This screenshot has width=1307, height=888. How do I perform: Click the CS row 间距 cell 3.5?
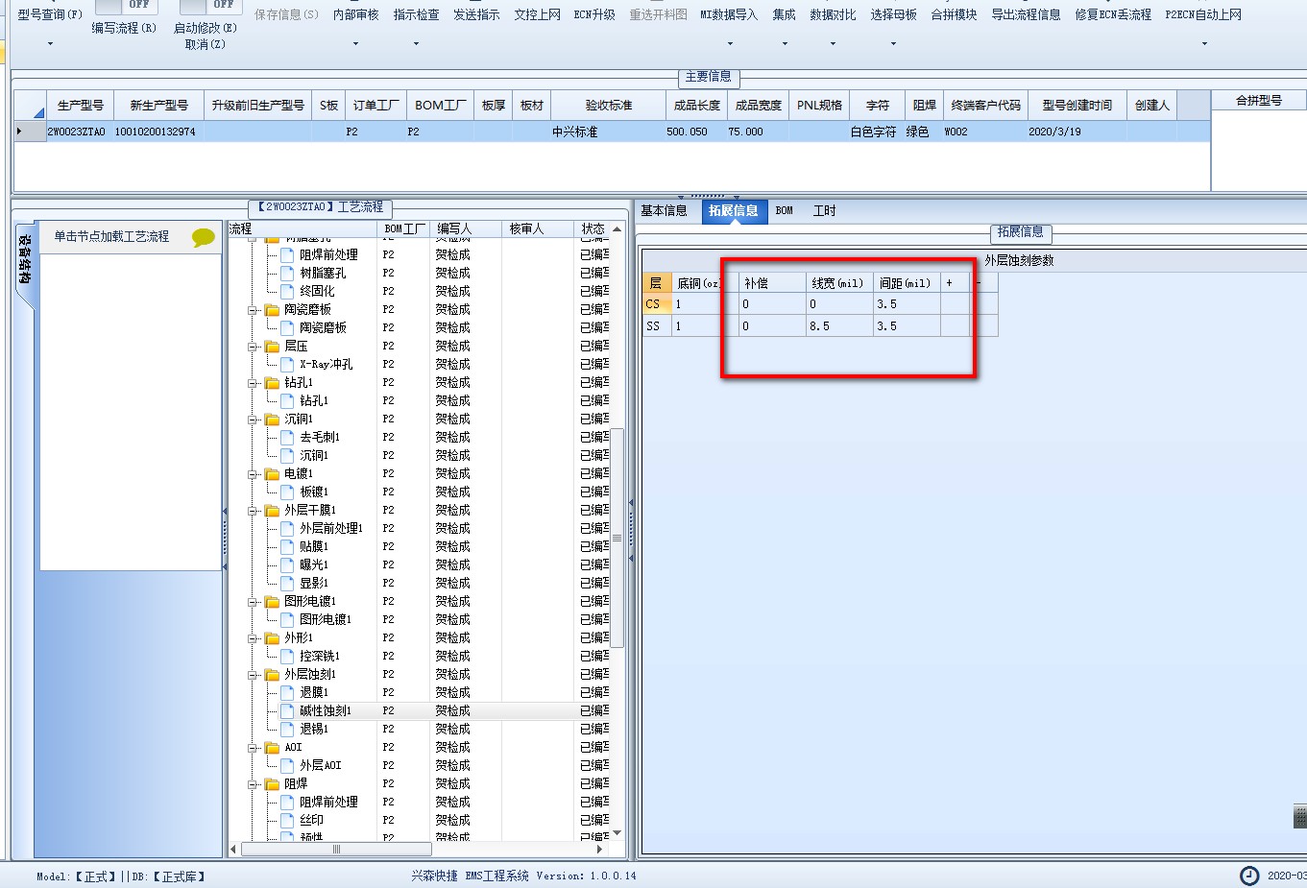(x=907, y=304)
